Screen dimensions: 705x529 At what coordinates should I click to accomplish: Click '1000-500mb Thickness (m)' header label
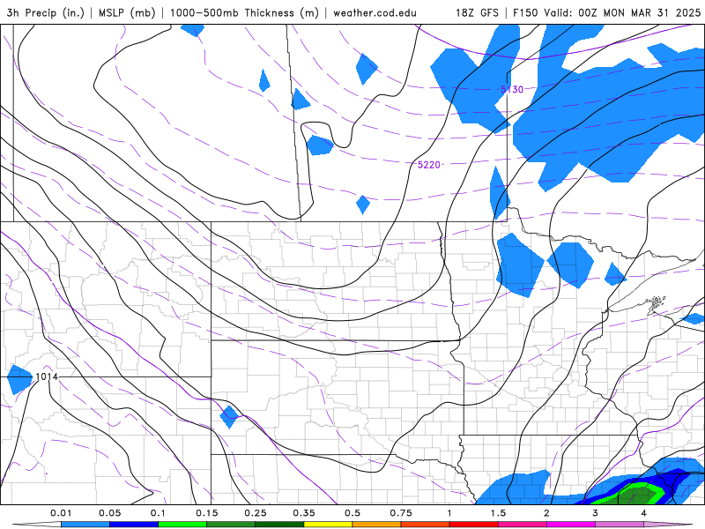point(244,12)
